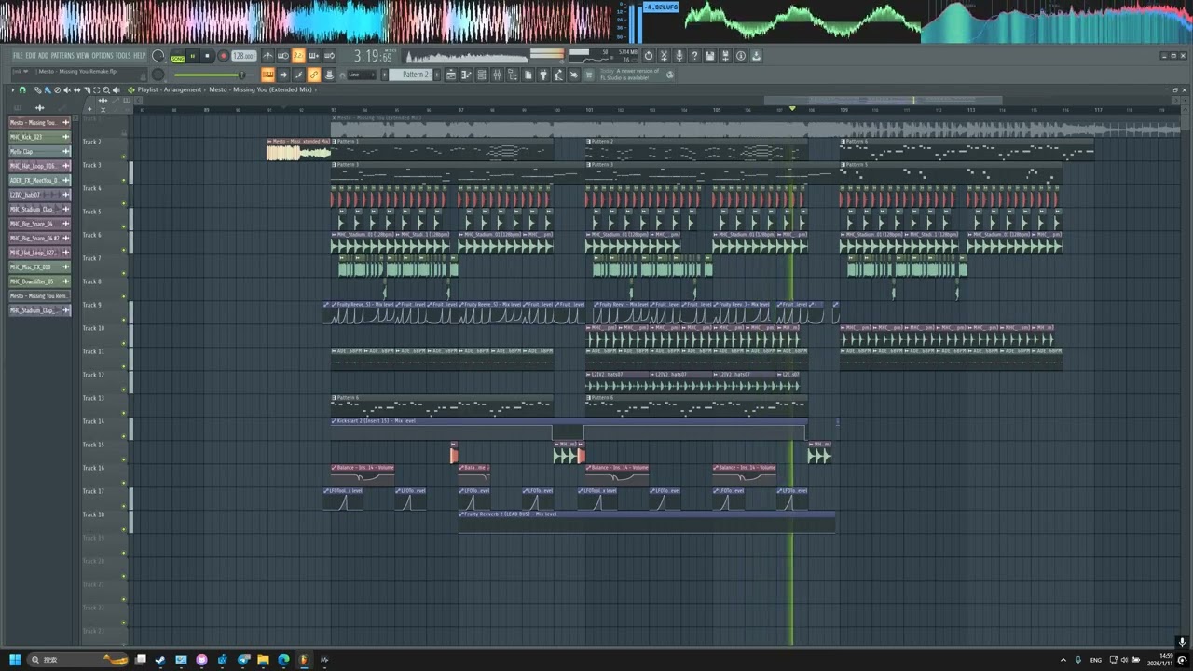Viewport: 1193px width, 671px height.
Task: Select ADEN_FX_MeetYou clip in the picker
Action: (40, 180)
